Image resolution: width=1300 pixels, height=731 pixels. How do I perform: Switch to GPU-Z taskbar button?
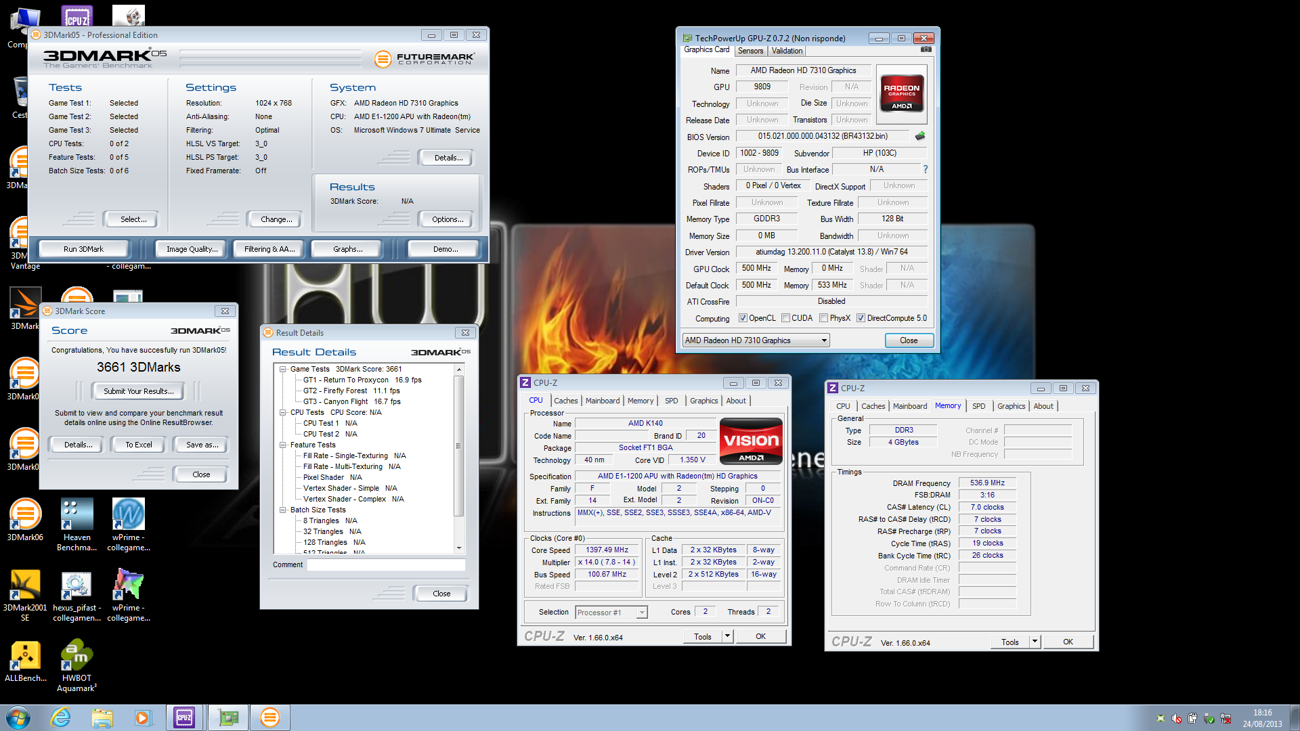click(228, 717)
